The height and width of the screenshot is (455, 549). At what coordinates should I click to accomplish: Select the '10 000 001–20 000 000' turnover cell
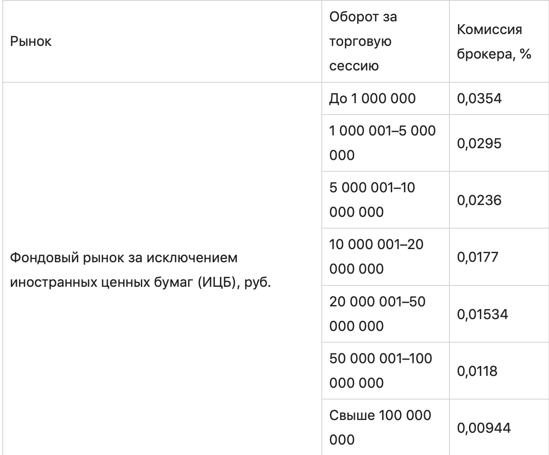tap(376, 257)
